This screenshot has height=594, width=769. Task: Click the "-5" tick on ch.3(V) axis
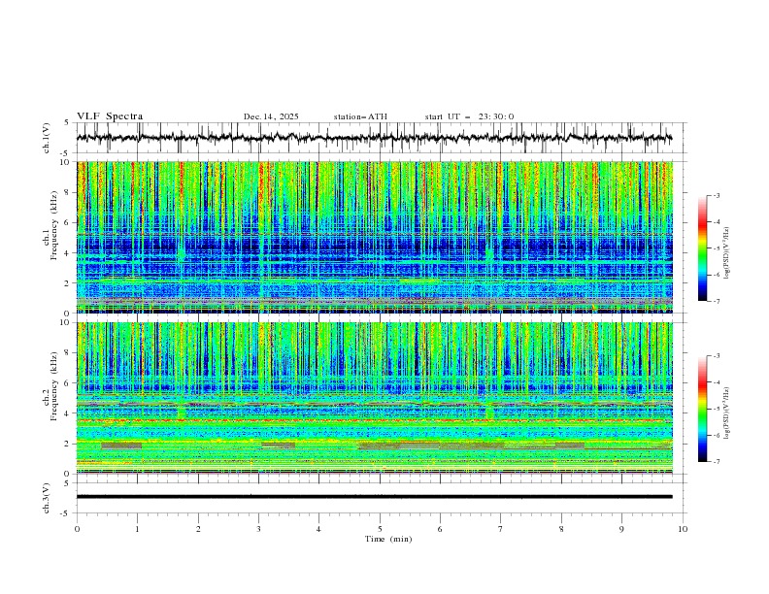(66, 513)
